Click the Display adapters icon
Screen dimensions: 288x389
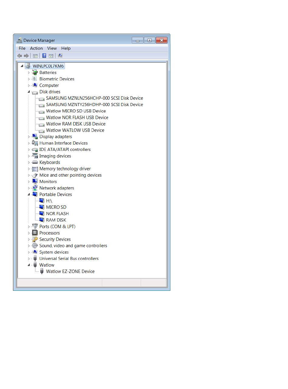point(35,137)
